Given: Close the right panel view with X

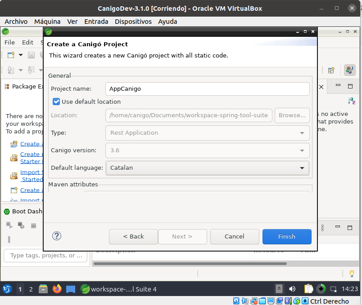Looking at the screenshot, I should (321, 87).
